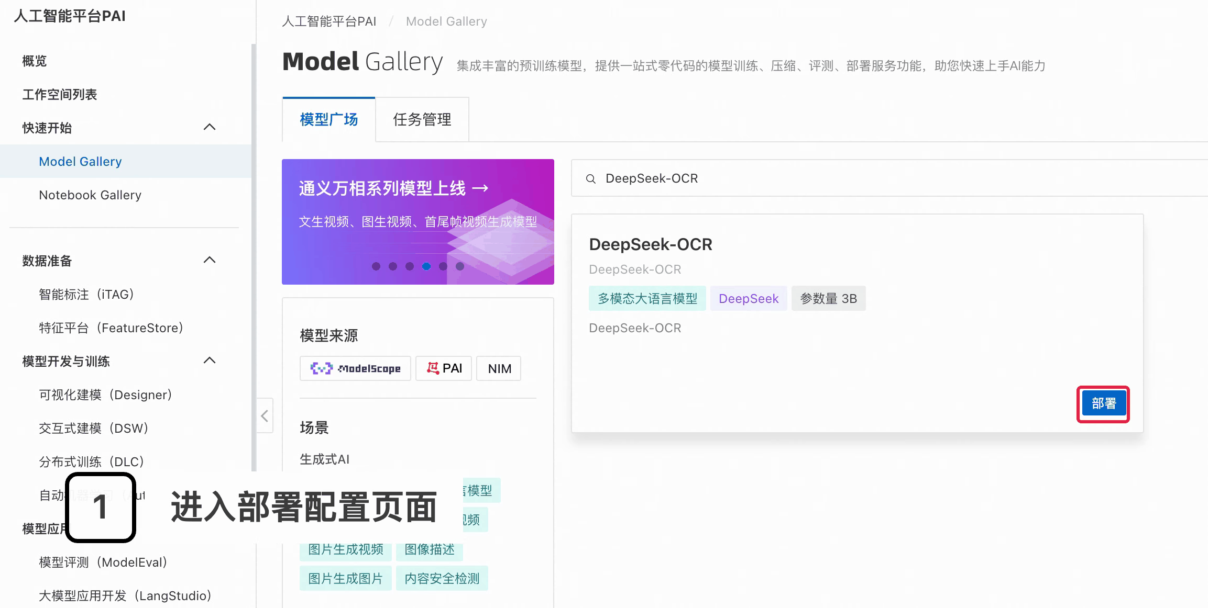
Task: Collapse the sidebar with the arrow handle
Action: click(265, 416)
